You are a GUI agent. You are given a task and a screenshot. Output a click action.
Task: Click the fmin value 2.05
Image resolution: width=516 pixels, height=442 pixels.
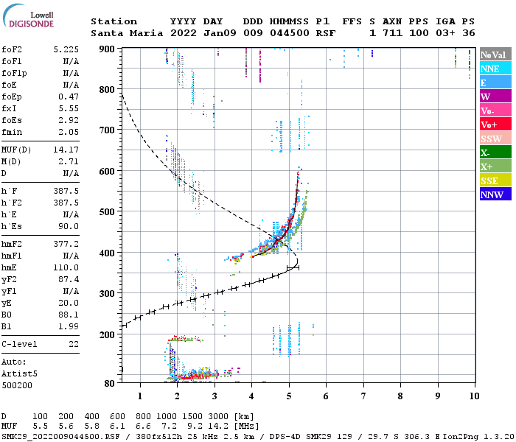tap(69, 132)
